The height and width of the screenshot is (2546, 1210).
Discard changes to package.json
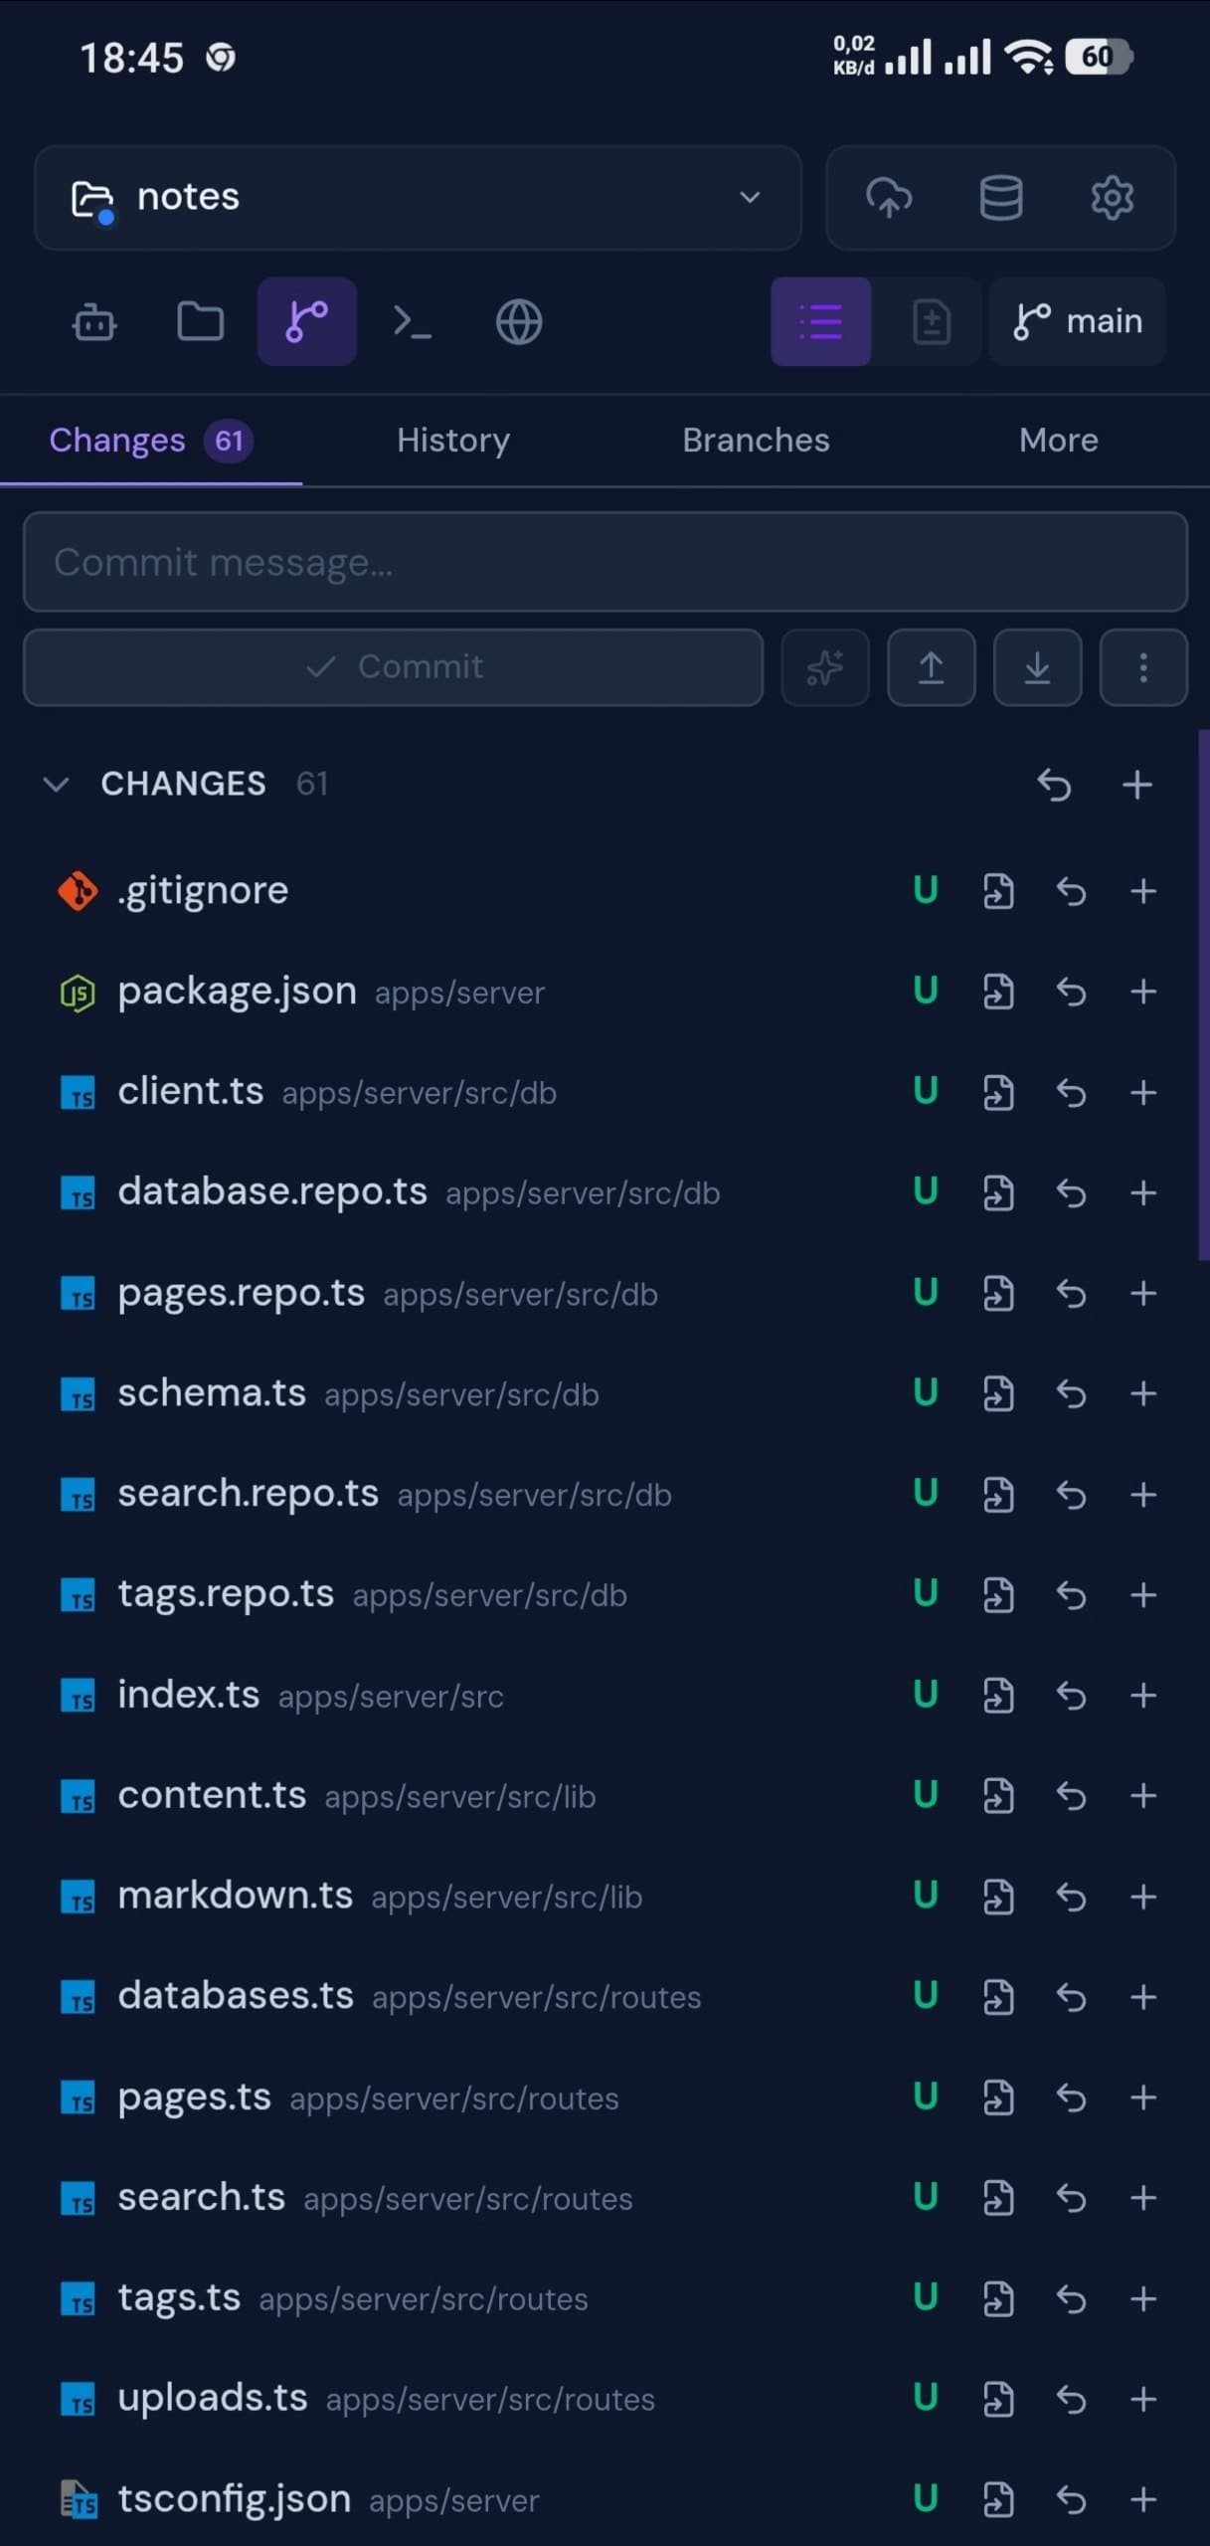[1071, 992]
